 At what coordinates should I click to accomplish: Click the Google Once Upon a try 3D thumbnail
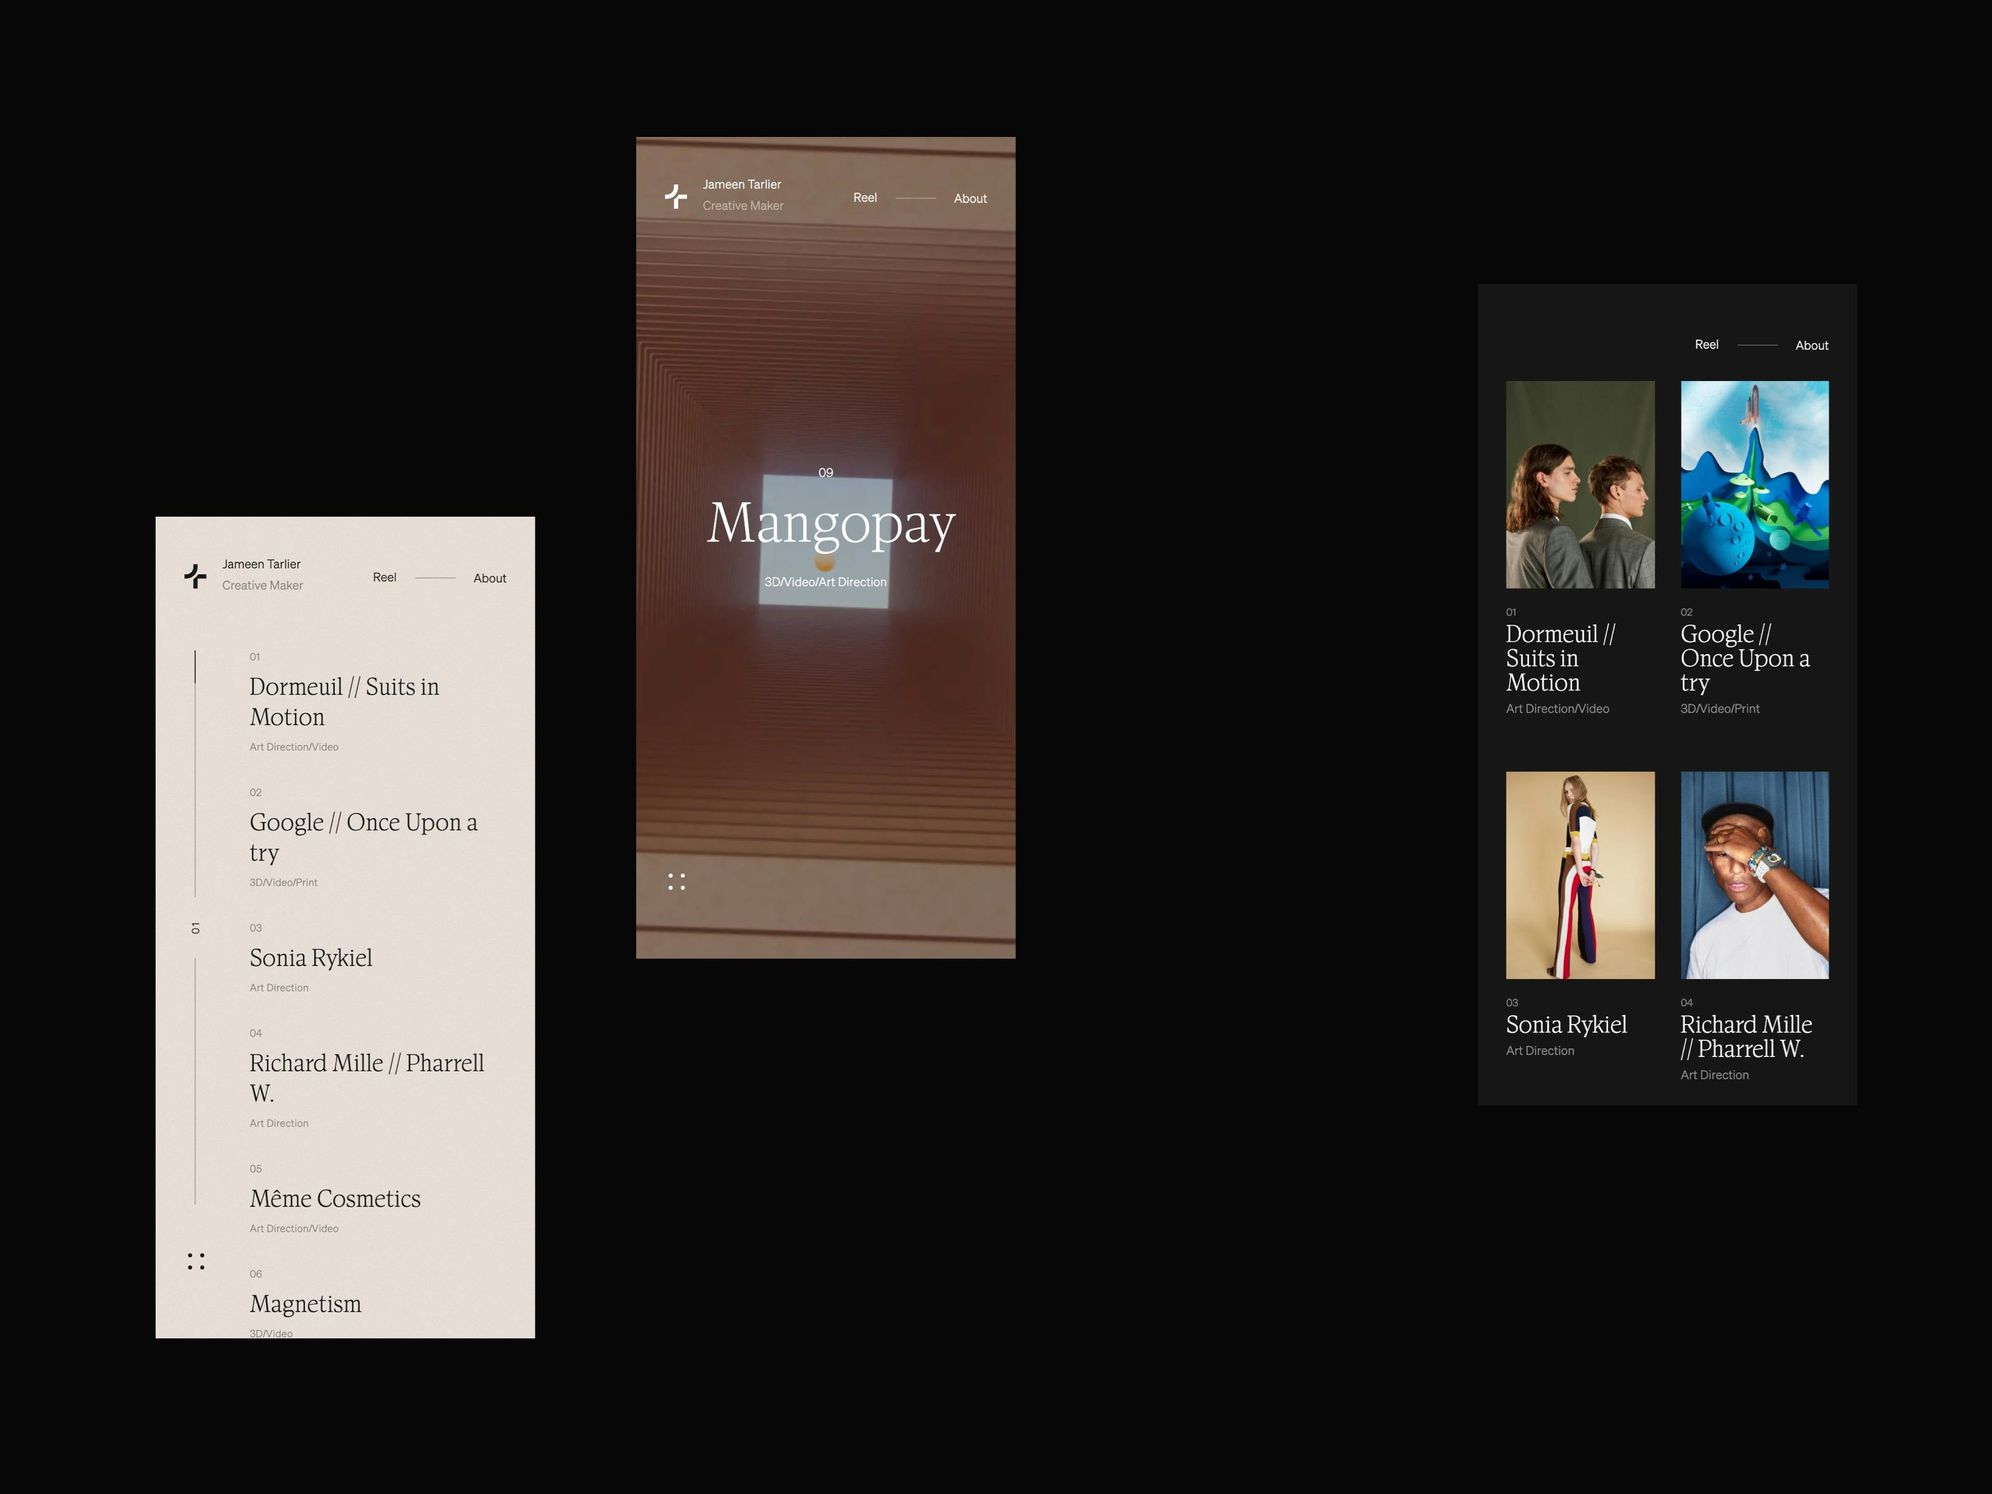pyautogui.click(x=1752, y=483)
